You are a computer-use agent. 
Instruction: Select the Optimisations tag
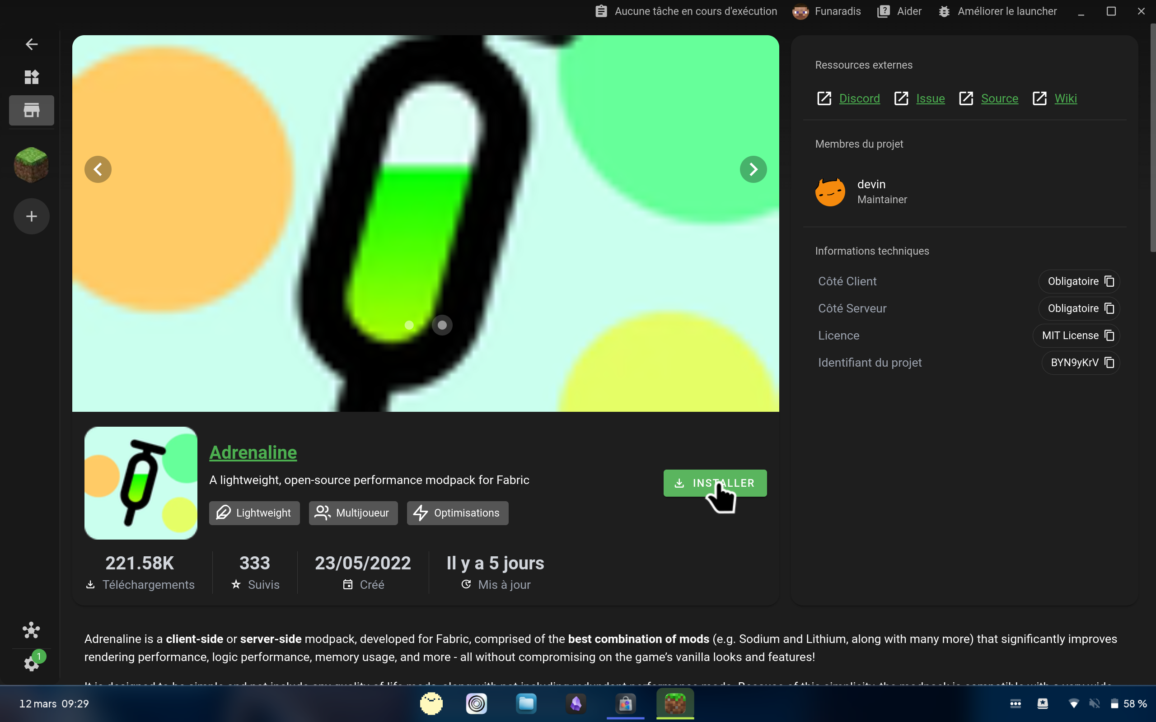coord(458,513)
